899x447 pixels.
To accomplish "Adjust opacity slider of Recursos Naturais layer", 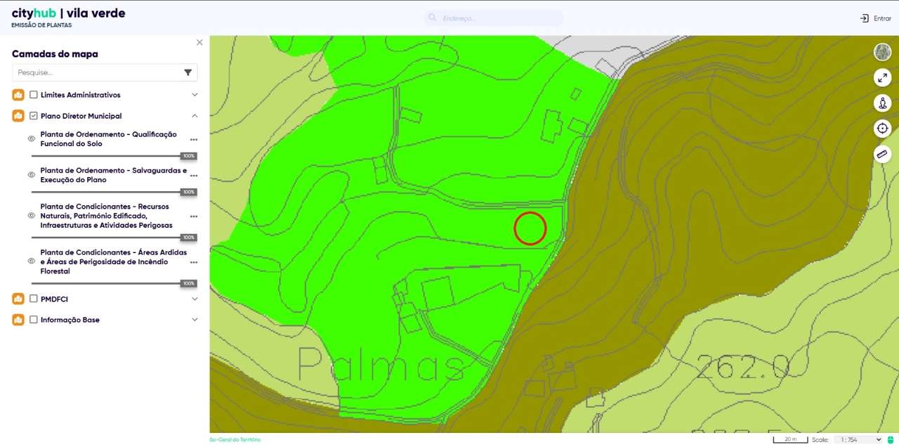I will 114,238.
